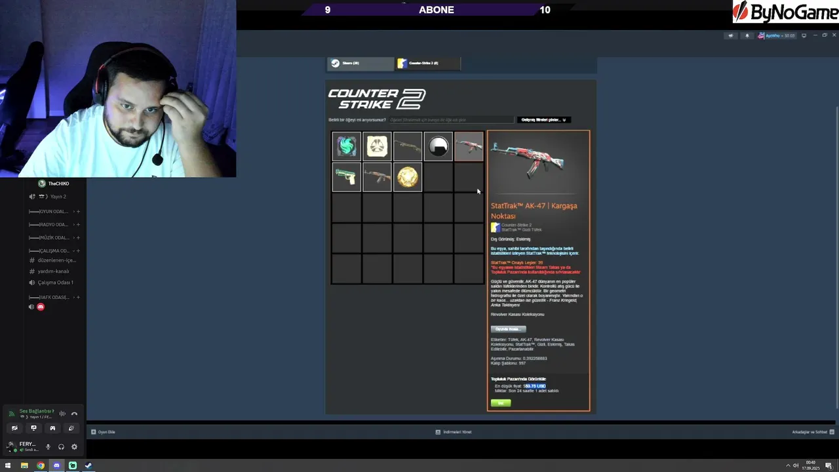
Task: Focus the item search filter field
Action: [x=451, y=120]
